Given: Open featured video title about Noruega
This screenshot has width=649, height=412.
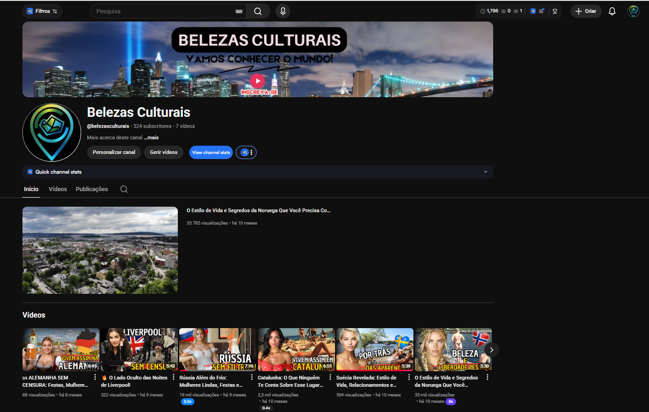Looking at the screenshot, I should pyautogui.click(x=258, y=210).
